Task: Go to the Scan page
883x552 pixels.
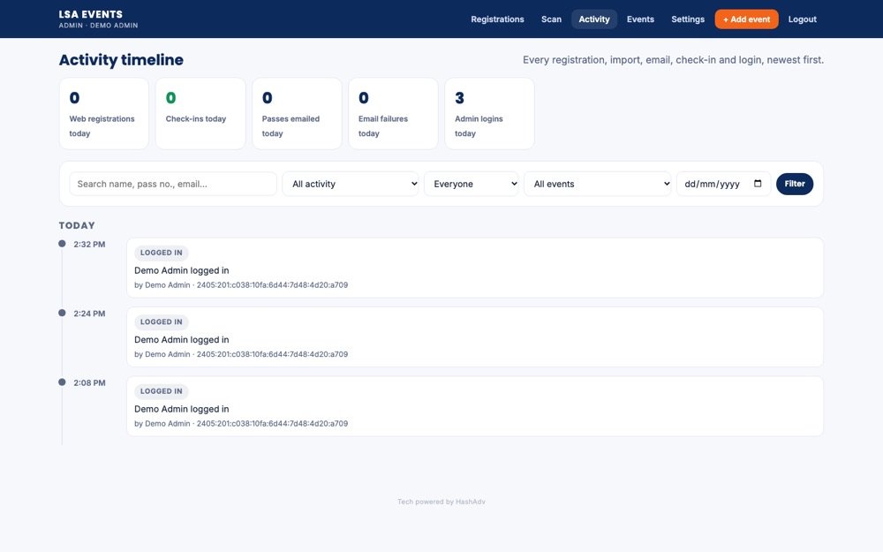Action: [551, 19]
